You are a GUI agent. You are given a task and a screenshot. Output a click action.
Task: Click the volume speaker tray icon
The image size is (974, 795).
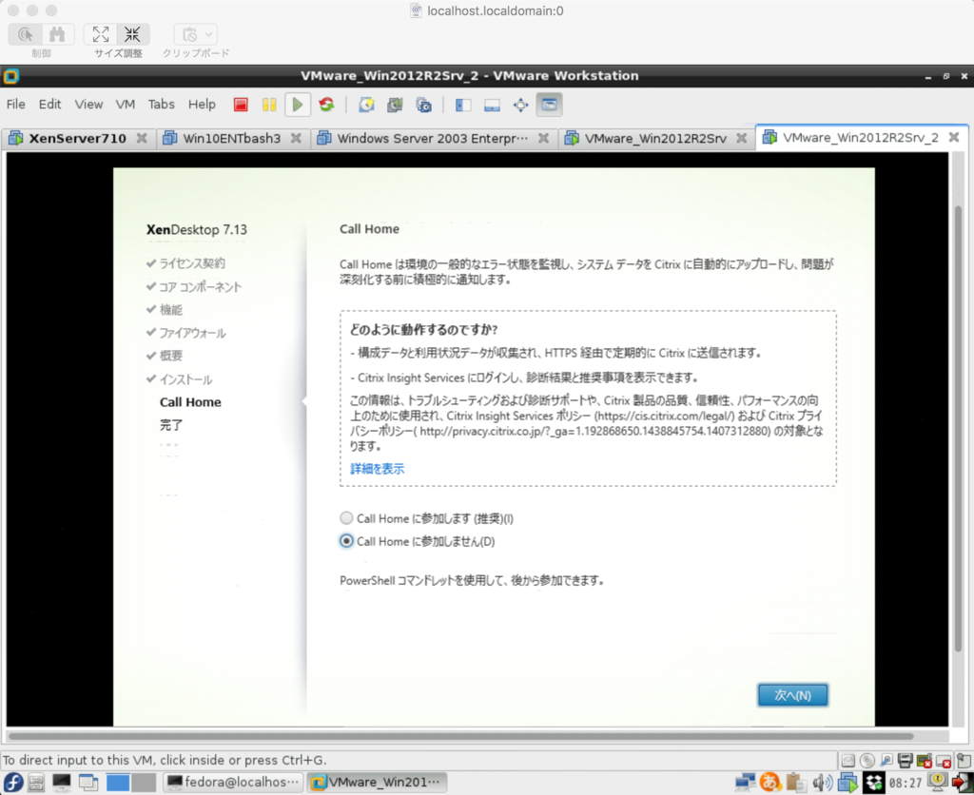pyautogui.click(x=822, y=783)
